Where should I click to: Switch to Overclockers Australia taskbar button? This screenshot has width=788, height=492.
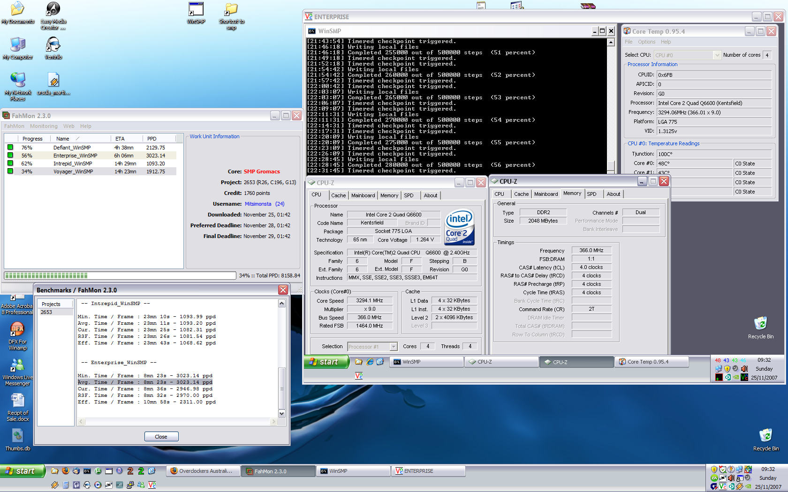[x=204, y=471]
